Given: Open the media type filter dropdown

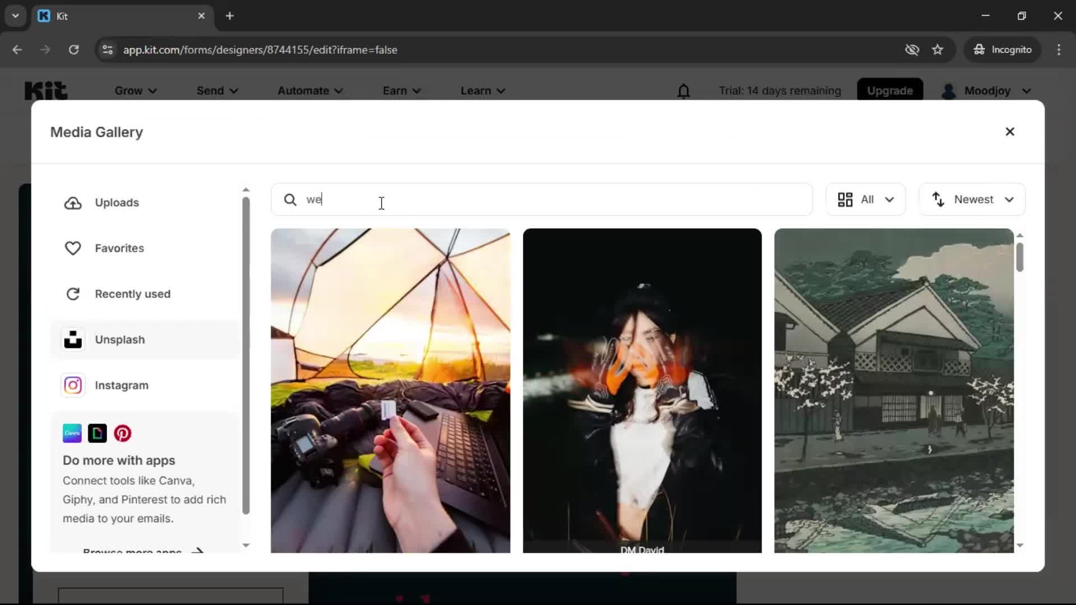Looking at the screenshot, I should [x=865, y=199].
